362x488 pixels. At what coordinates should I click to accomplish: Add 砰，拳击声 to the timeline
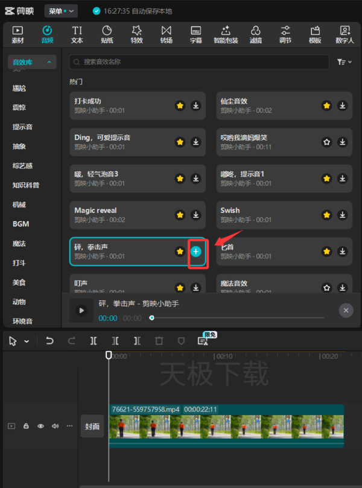coord(196,252)
